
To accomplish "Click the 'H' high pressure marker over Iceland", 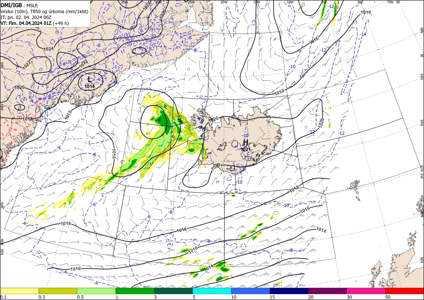I will pos(245,142).
